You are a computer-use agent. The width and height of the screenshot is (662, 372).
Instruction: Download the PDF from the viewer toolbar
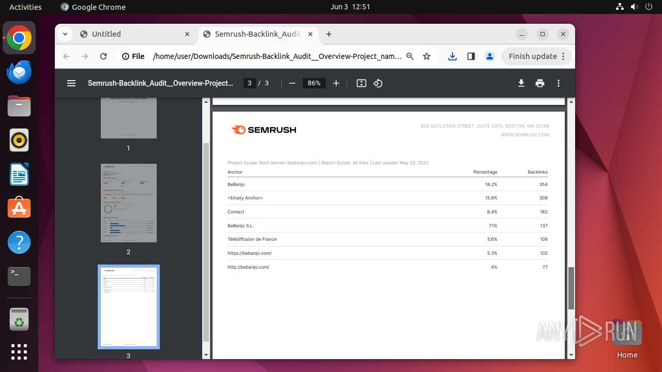(521, 83)
